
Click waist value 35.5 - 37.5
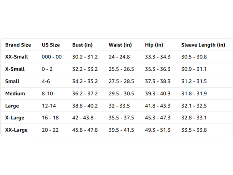121,118
